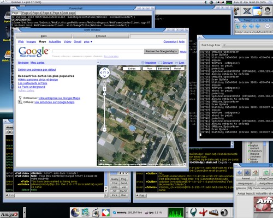Click the Back button in OWB Window
This screenshot has height=218, width=273.
click(44, 36)
